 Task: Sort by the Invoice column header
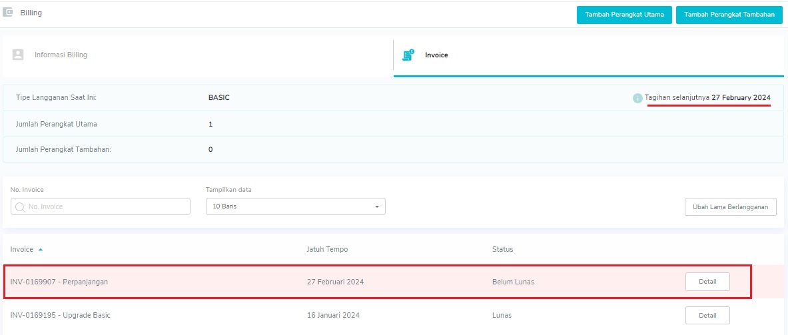[x=21, y=249]
